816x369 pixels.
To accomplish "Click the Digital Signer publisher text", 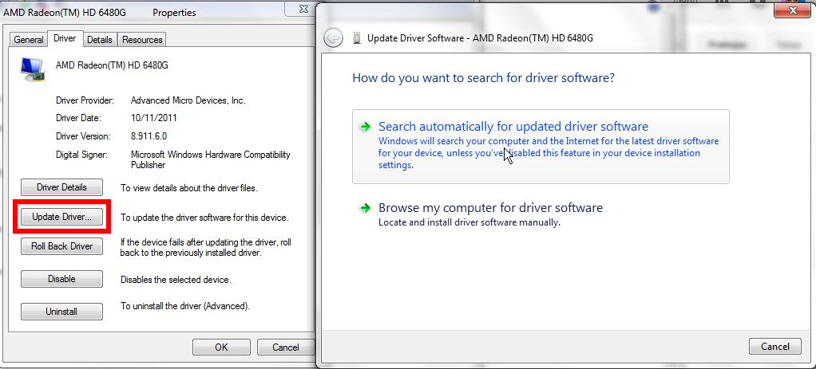I will 211,159.
